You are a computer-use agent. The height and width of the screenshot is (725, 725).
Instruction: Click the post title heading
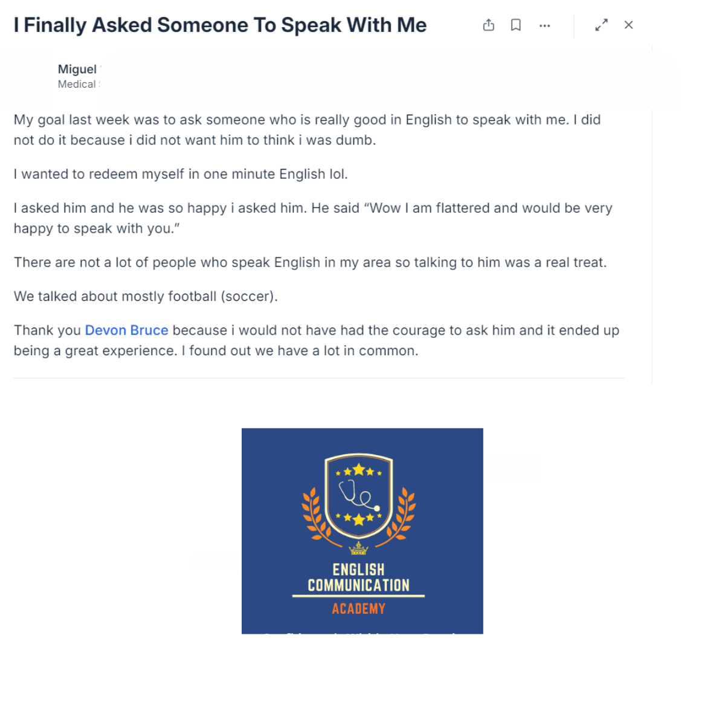coord(220,25)
